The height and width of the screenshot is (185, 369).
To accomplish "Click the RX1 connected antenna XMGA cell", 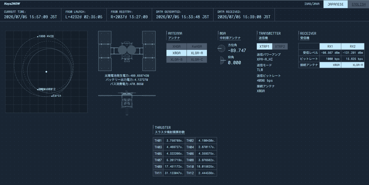I will click(330, 65).
